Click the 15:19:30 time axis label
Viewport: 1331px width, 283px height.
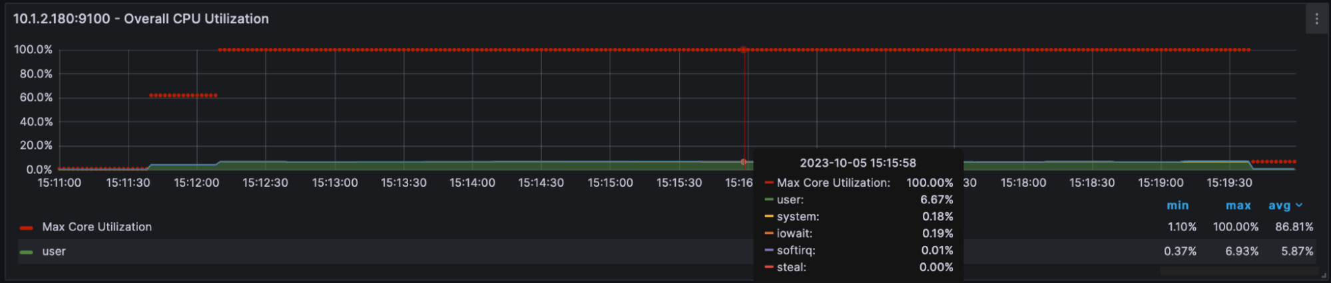click(x=1229, y=183)
